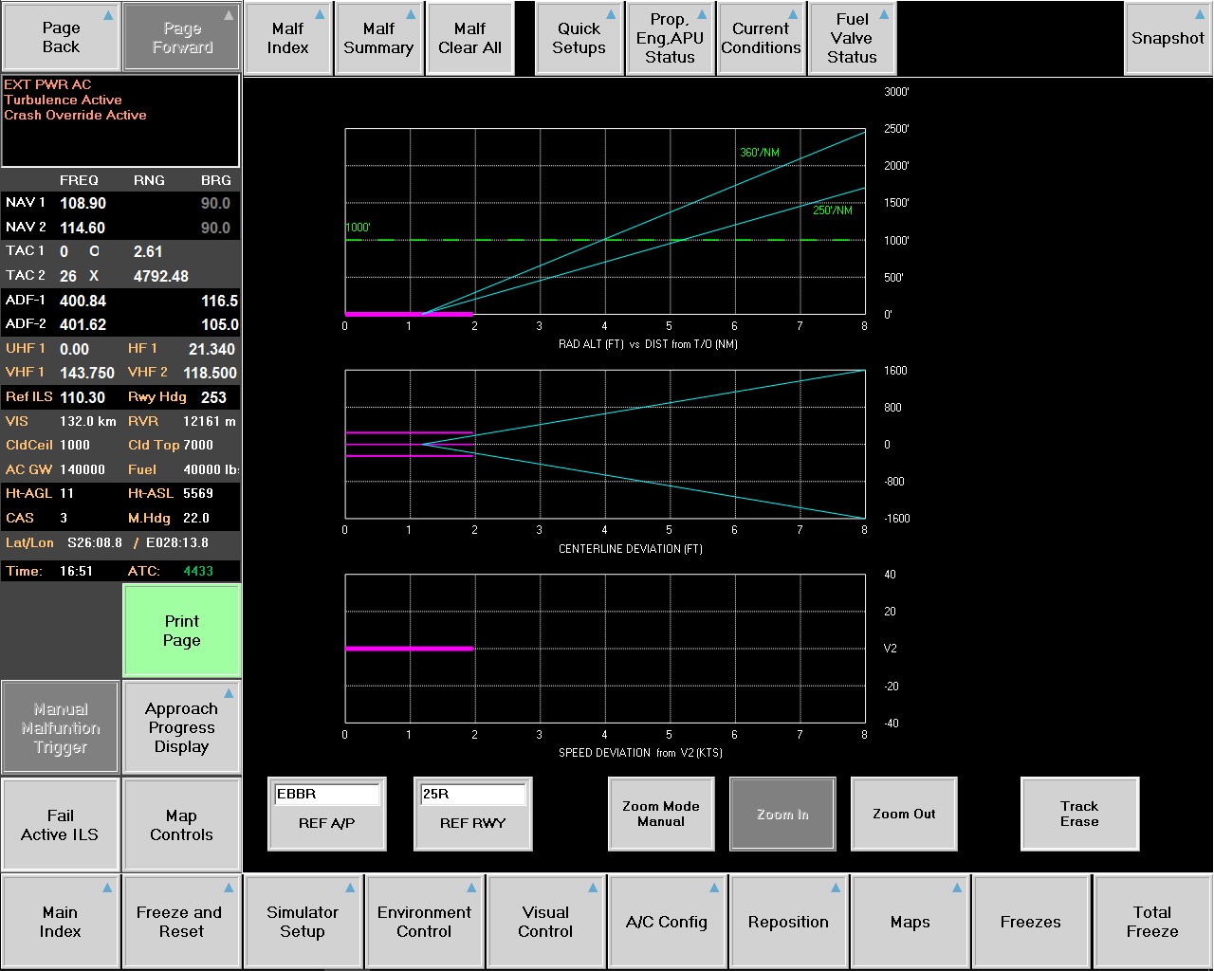Toggle Zoom Mode Manual button

point(661,814)
